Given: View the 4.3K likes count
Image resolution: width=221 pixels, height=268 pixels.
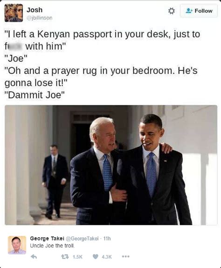Looking at the screenshot, I should point(107,257).
